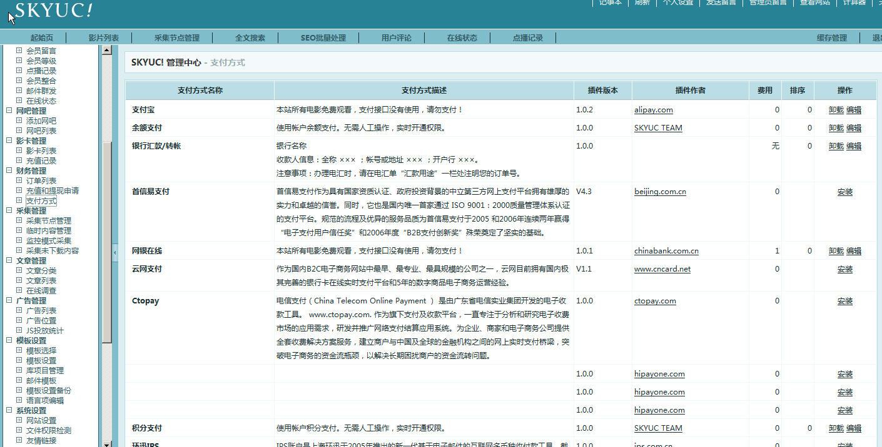Collapse the 文章管理 tree section
This screenshot has height=447, width=882.
coord(9,260)
